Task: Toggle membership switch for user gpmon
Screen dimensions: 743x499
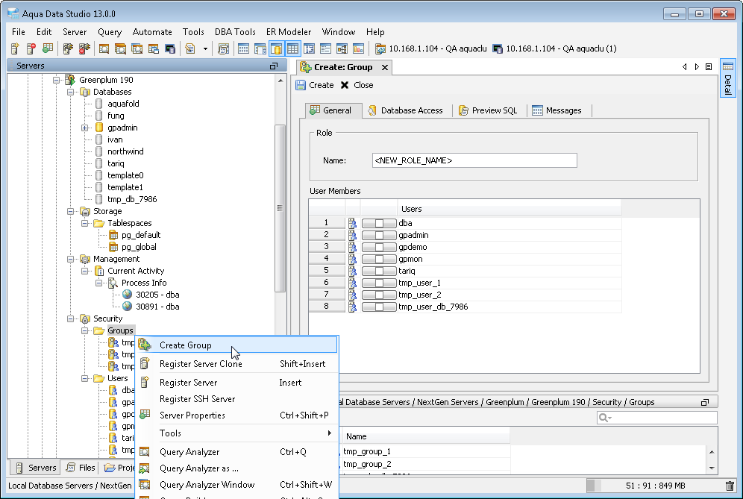Action: 379,259
